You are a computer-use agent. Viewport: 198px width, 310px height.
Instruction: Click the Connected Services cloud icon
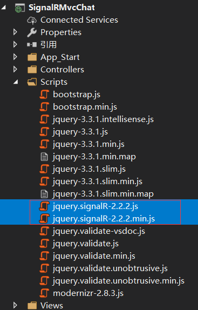click(32, 20)
